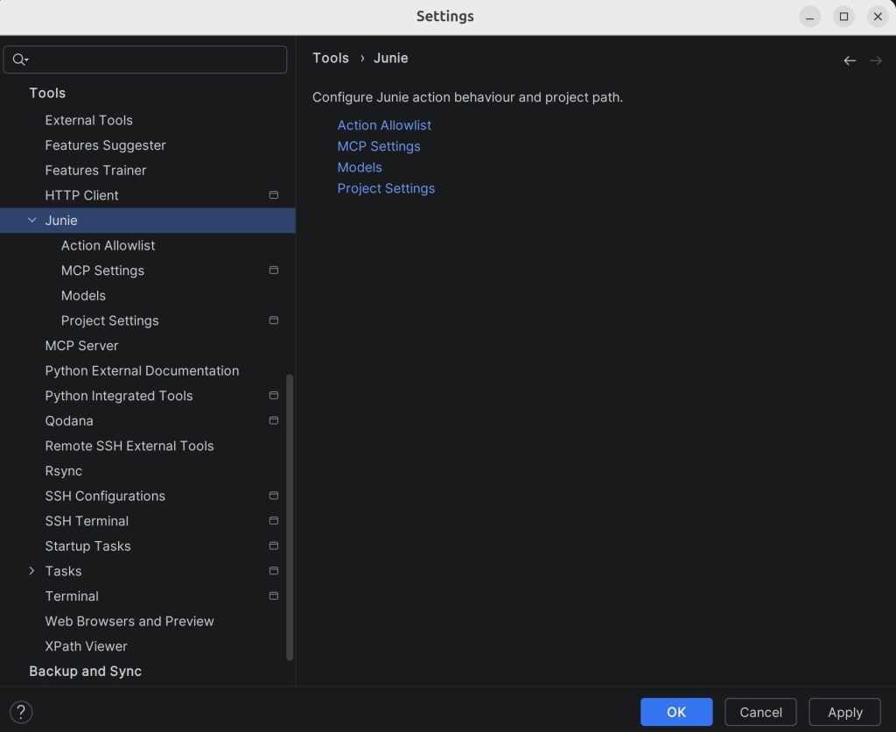This screenshot has height=732, width=896.
Task: Click project-level icon beside MCP Settings row
Action: tap(274, 270)
